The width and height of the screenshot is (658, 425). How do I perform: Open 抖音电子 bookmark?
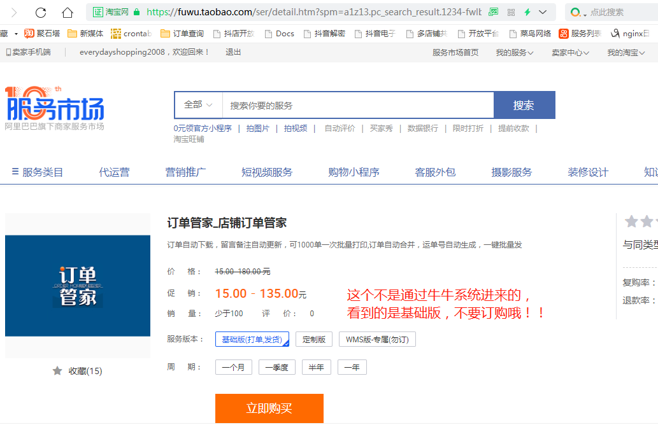click(x=375, y=34)
